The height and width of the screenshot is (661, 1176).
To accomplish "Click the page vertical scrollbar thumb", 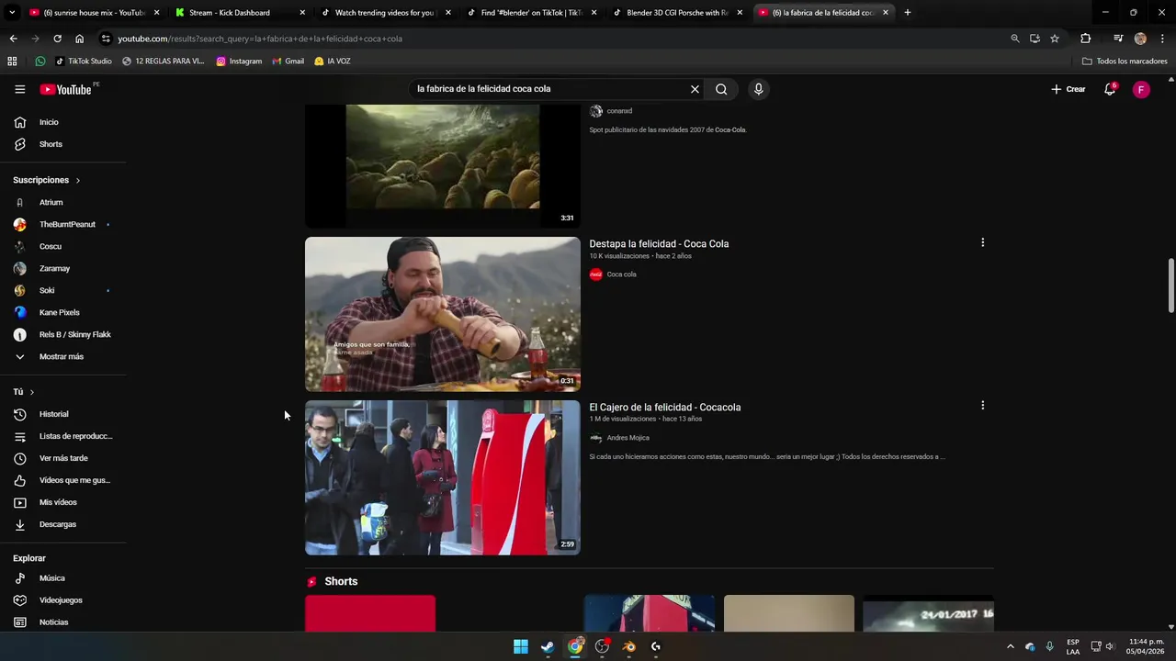I will tap(1170, 286).
